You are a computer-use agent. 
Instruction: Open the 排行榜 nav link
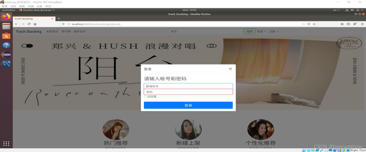pos(66,31)
